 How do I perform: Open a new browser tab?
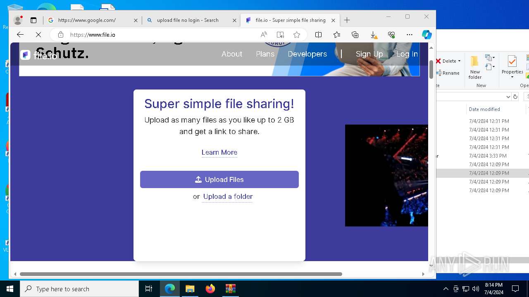[x=347, y=20]
